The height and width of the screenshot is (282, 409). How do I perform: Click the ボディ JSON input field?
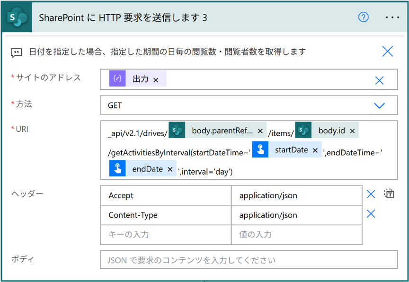click(249, 260)
